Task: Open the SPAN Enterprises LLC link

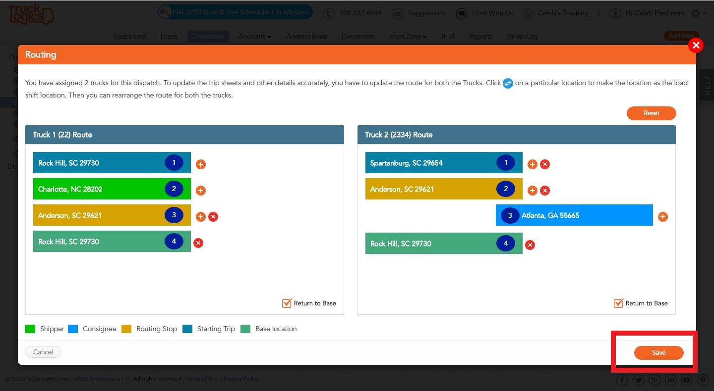Action: pos(103,379)
